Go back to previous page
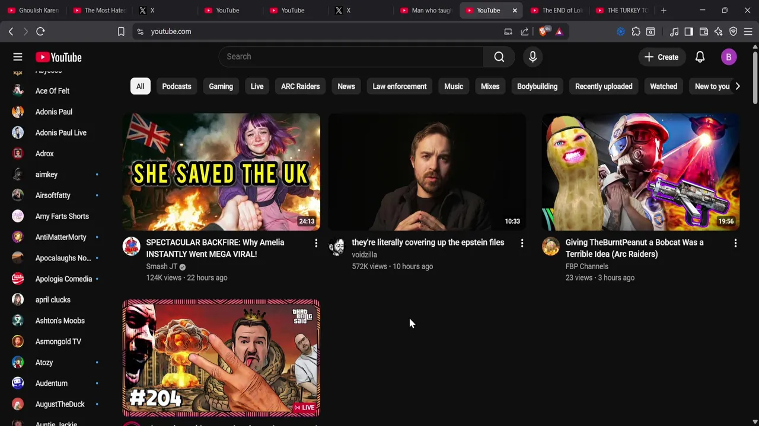This screenshot has height=426, width=759. tap(11, 31)
